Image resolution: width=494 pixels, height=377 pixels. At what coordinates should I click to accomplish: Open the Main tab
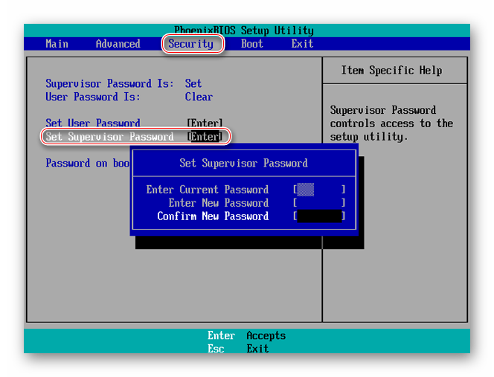tap(57, 44)
